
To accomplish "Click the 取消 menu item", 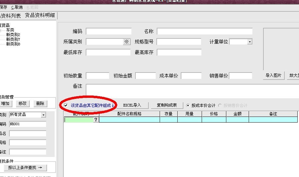I will tap(17, 7).
